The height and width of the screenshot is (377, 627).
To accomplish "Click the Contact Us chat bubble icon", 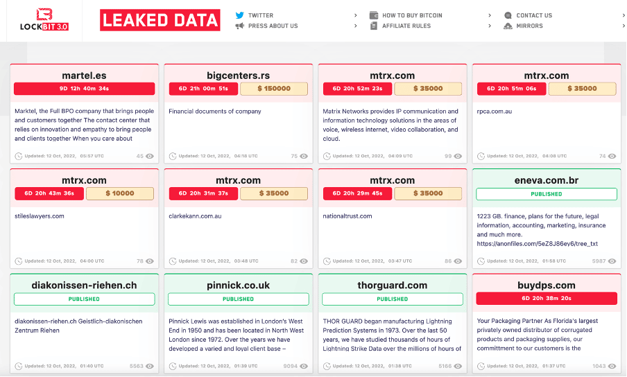I will point(508,15).
